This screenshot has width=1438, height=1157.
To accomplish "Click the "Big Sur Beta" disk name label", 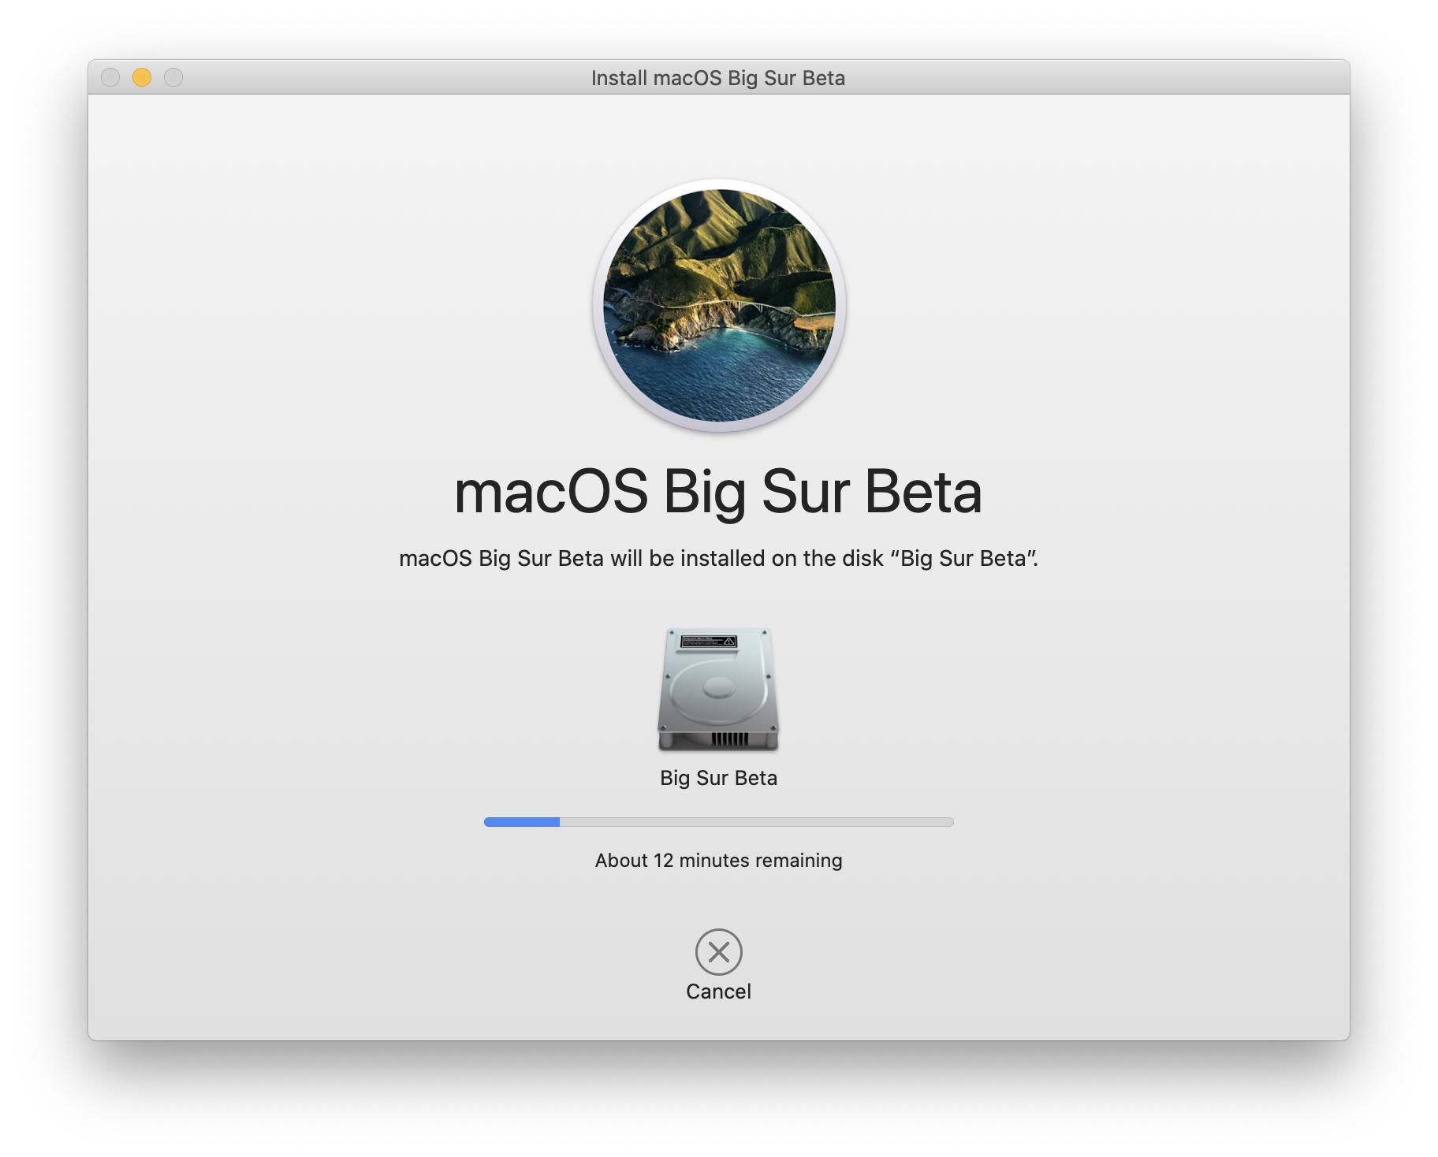I will [x=718, y=778].
